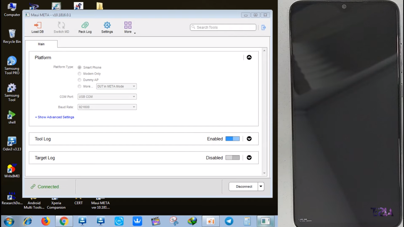404x227 pixels.
Task: Open the blue circular M app in taskbar
Action: click(x=119, y=221)
